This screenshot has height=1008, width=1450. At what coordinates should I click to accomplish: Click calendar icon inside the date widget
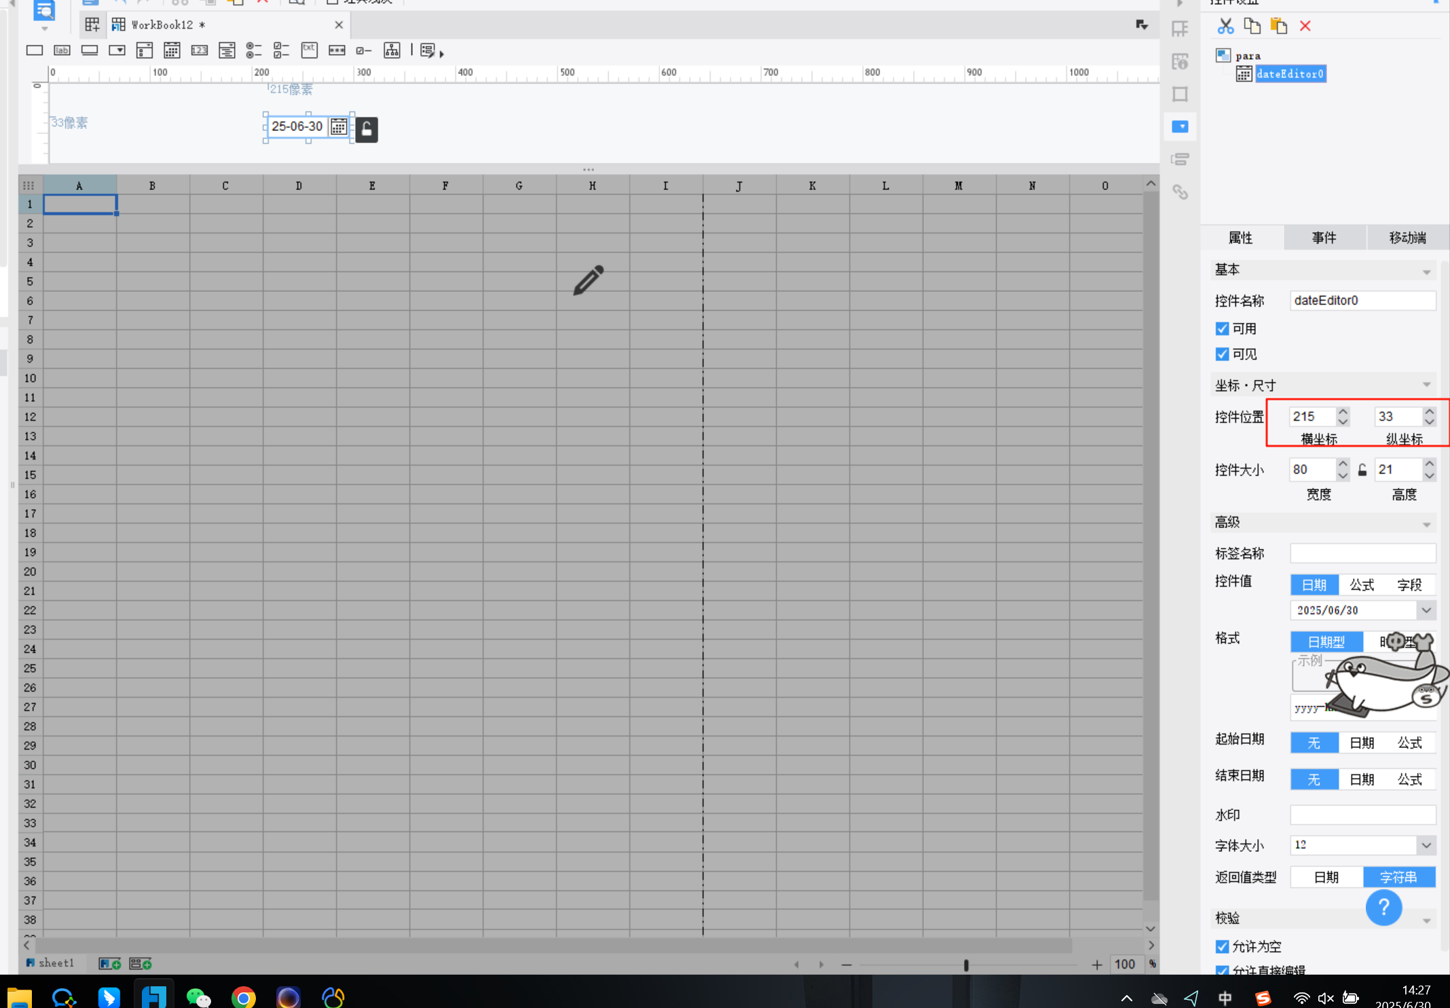339,126
